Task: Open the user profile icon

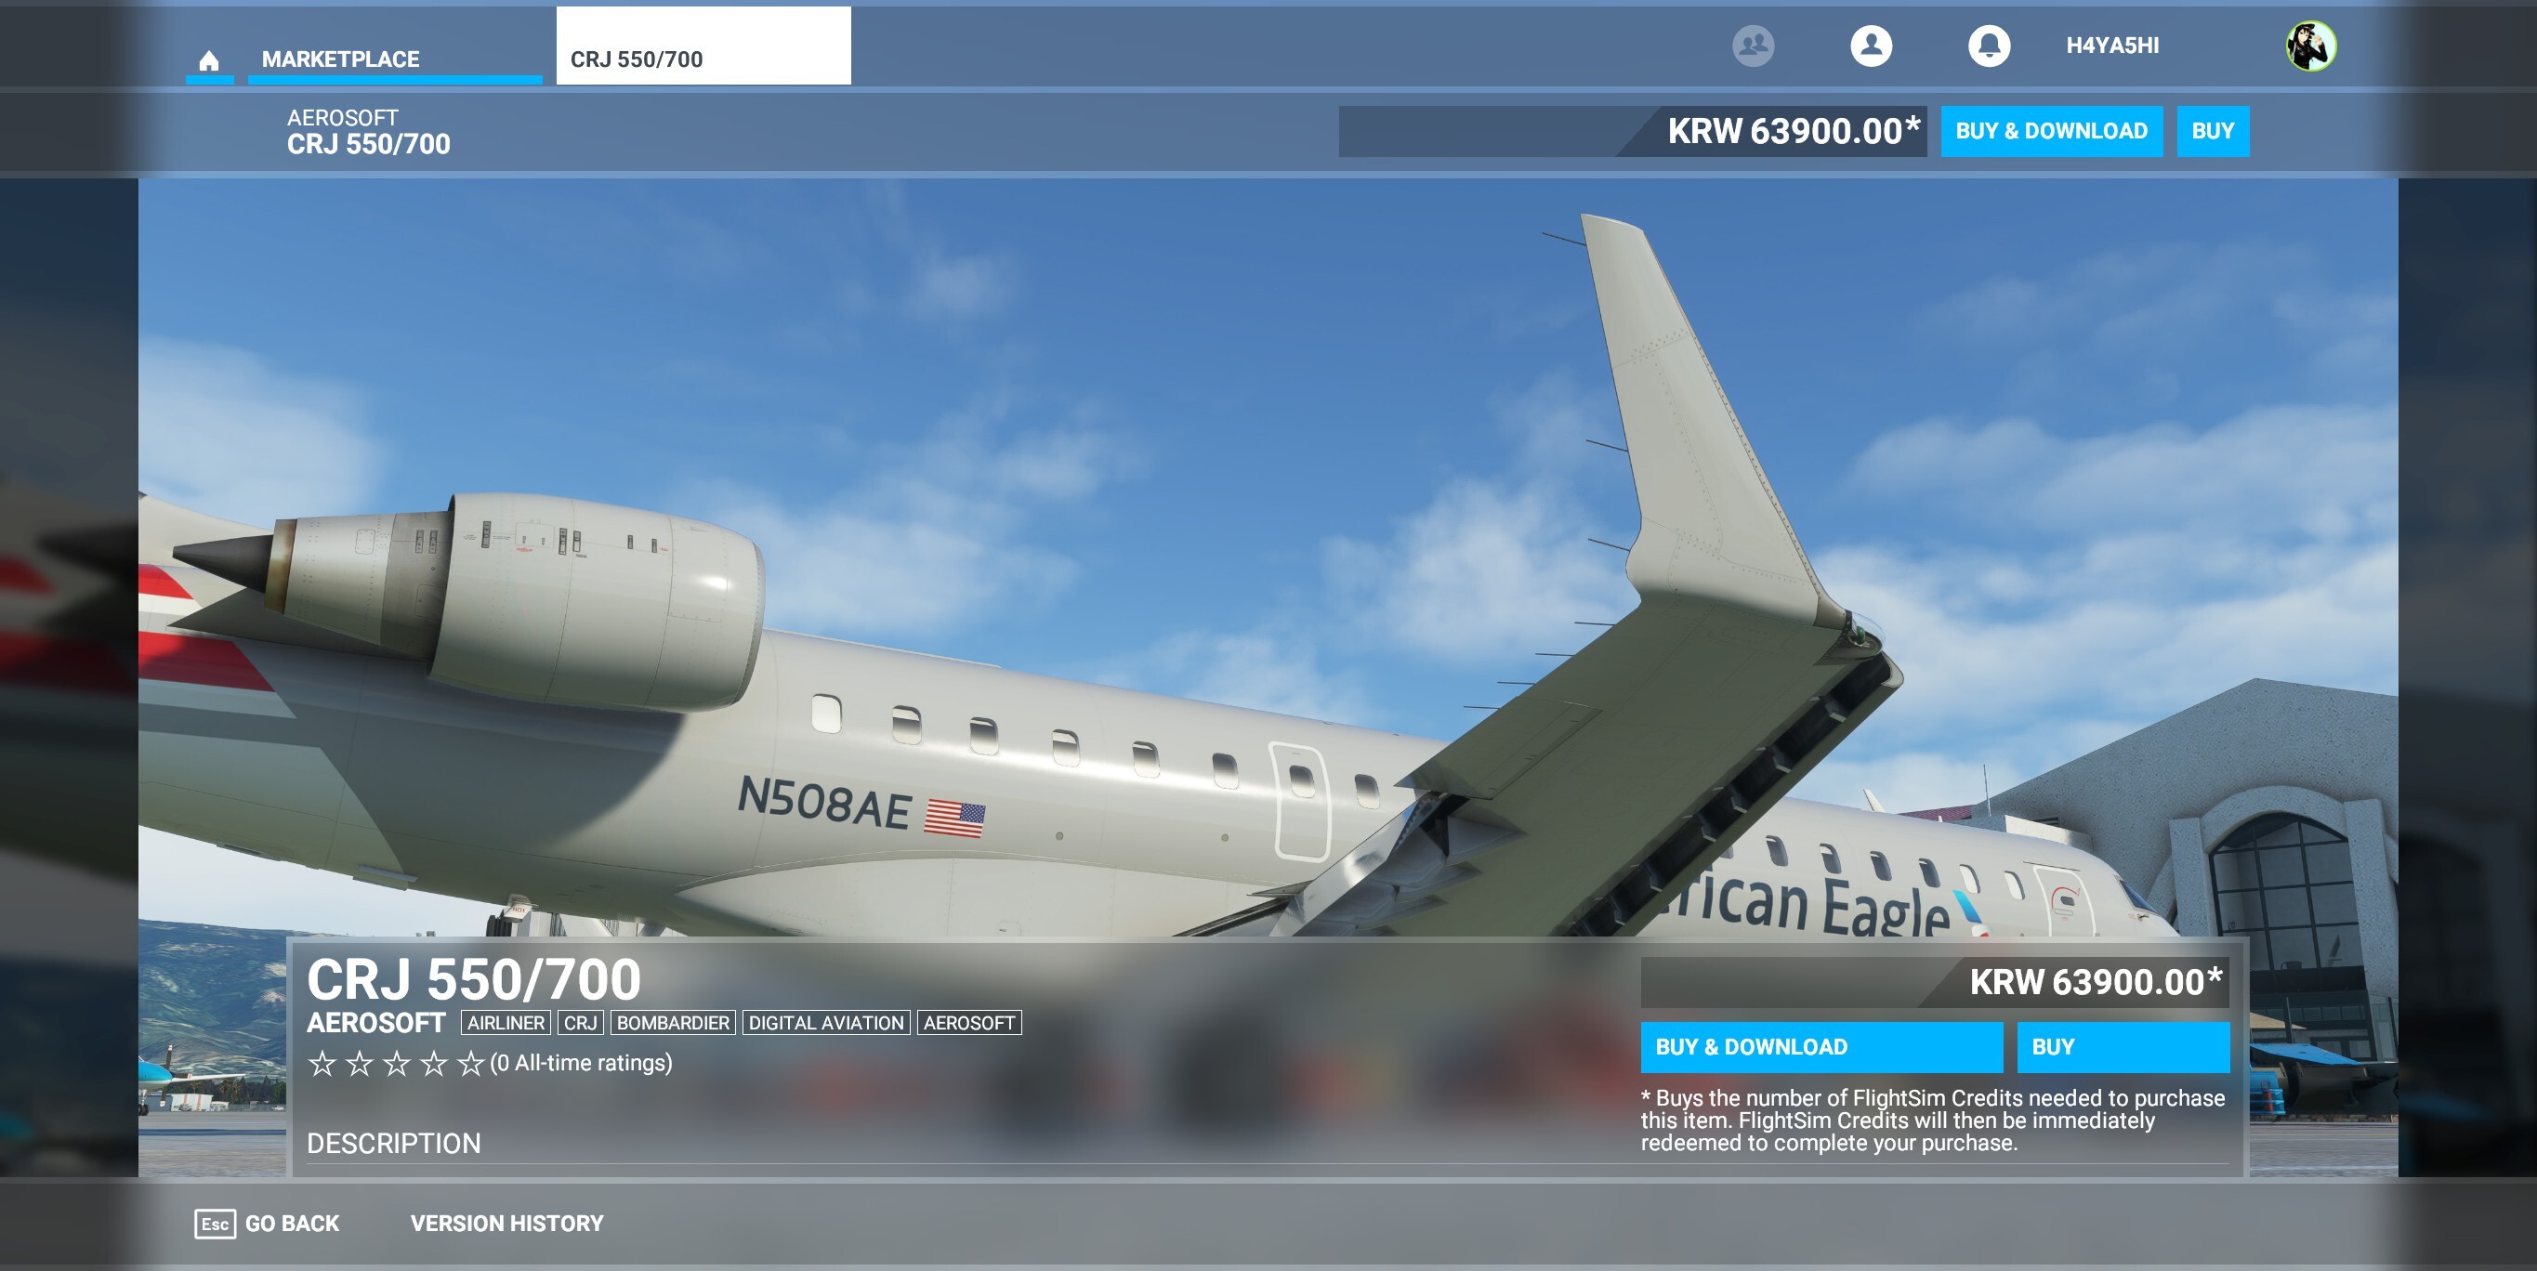Action: (x=1871, y=46)
